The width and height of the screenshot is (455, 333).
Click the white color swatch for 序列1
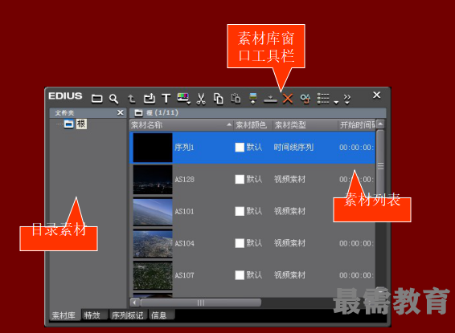pos(240,148)
